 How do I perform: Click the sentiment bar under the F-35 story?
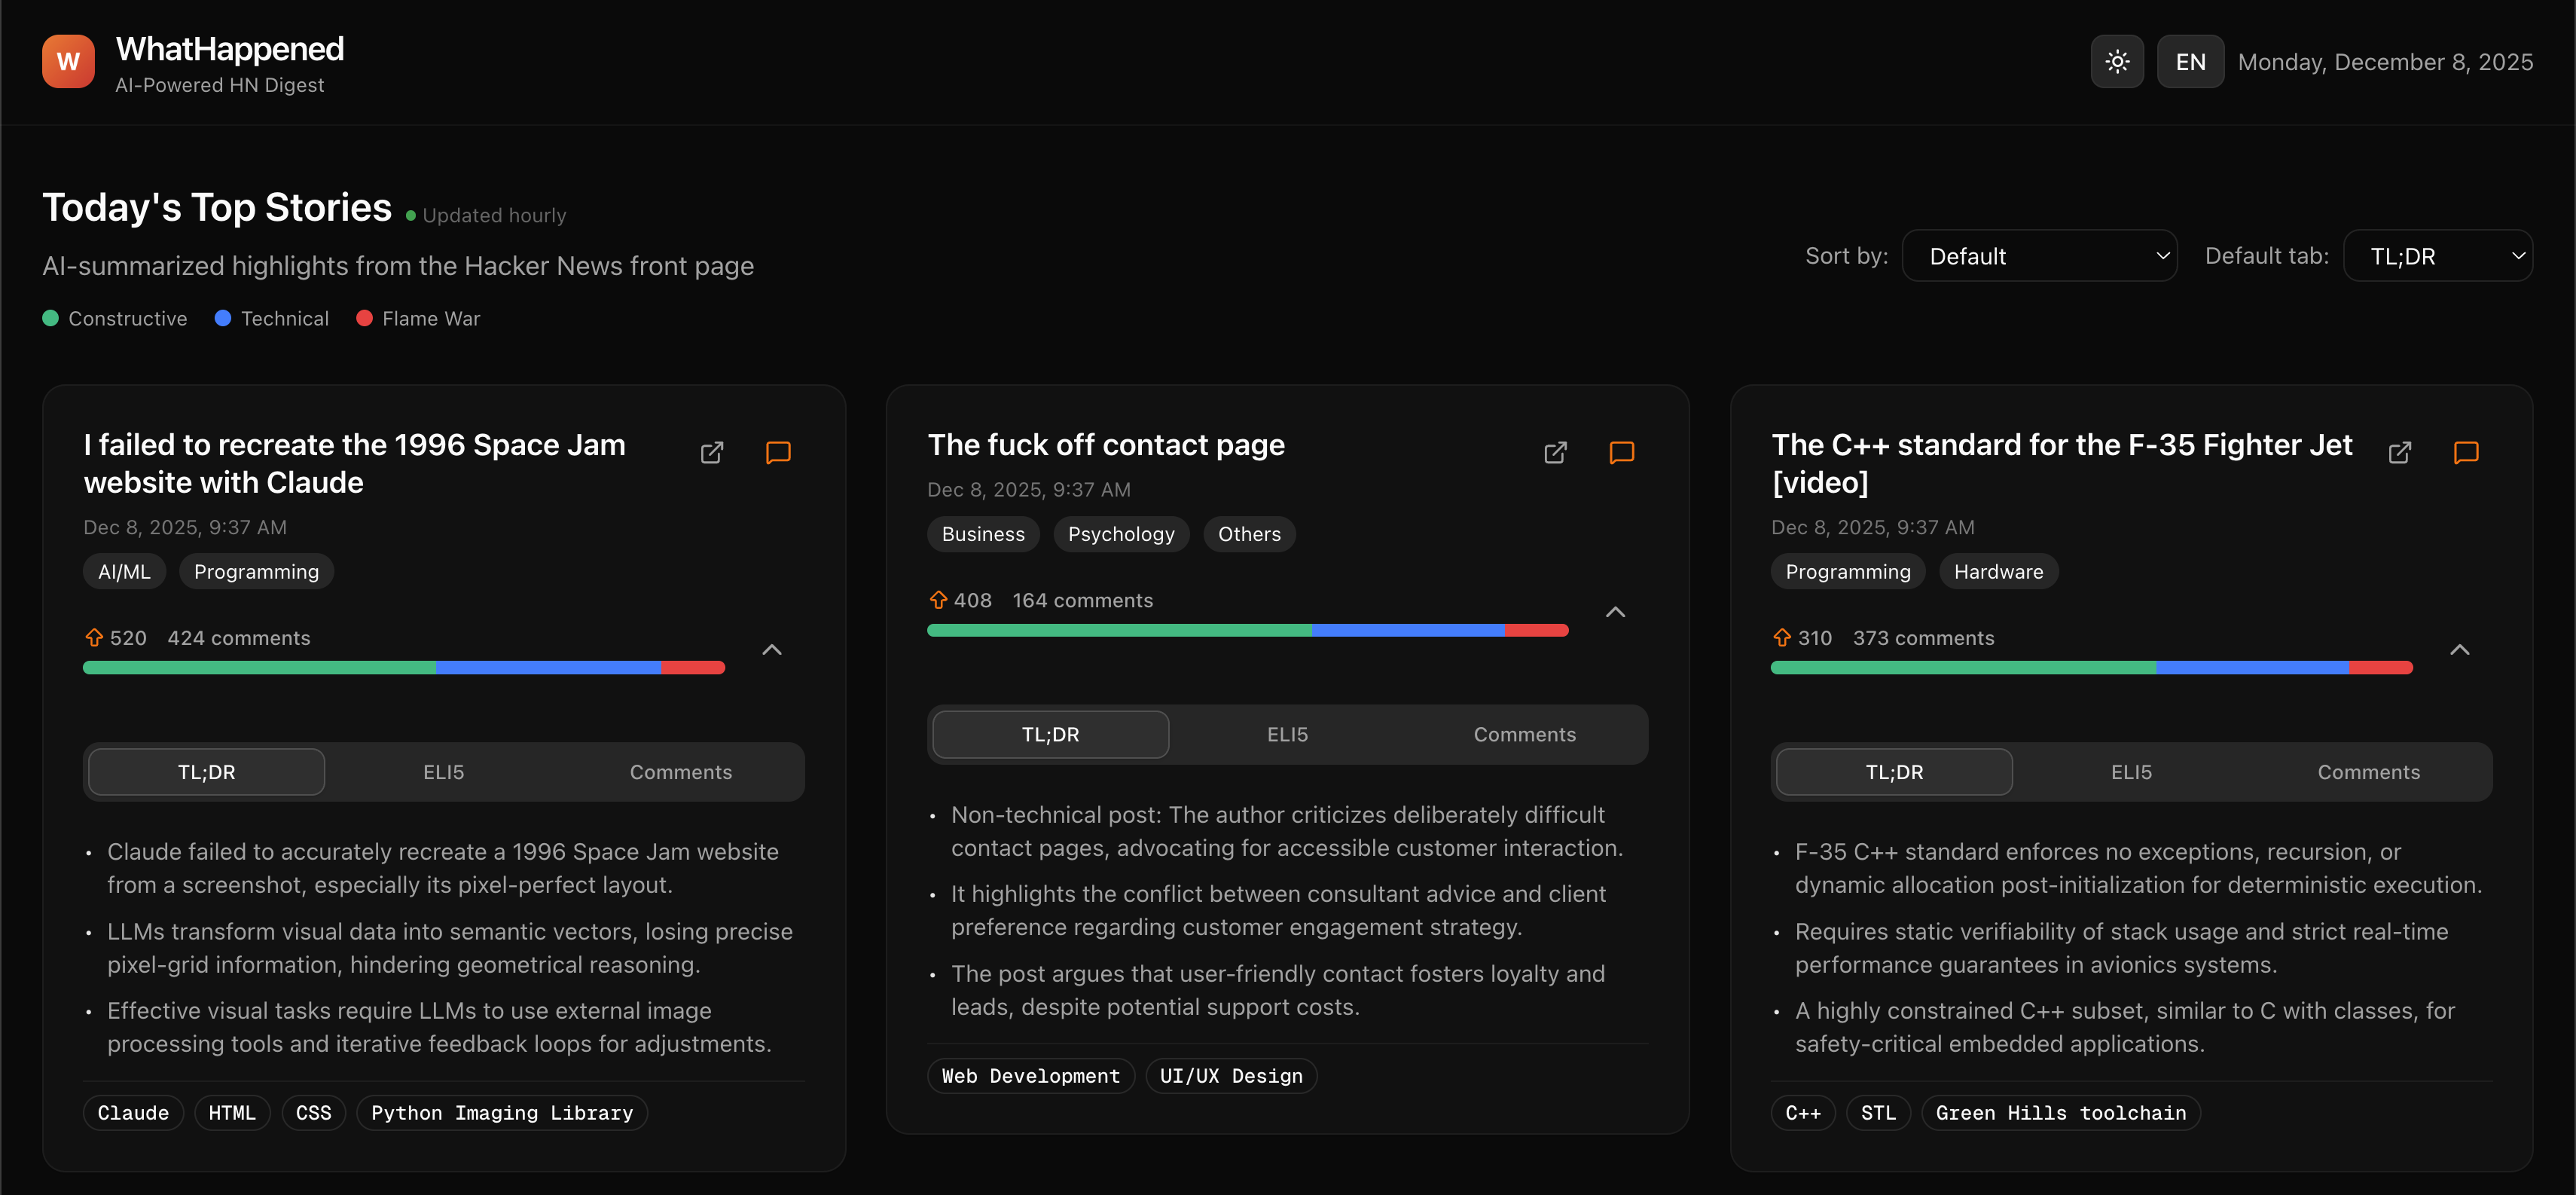[x=2090, y=667]
